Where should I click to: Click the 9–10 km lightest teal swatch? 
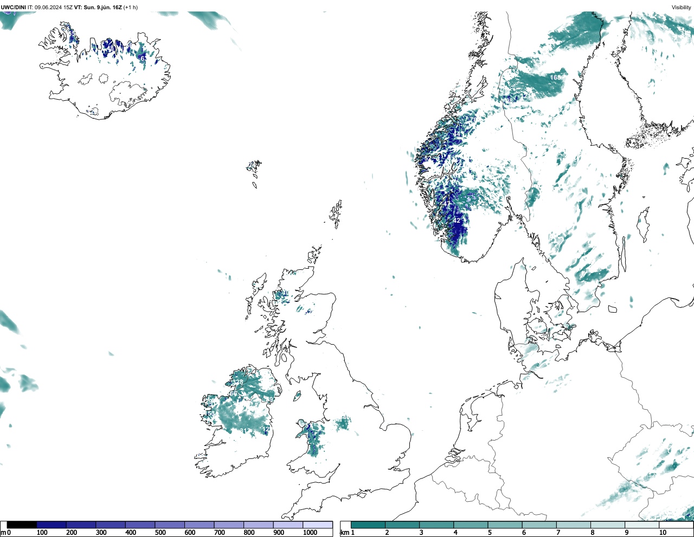point(641,525)
